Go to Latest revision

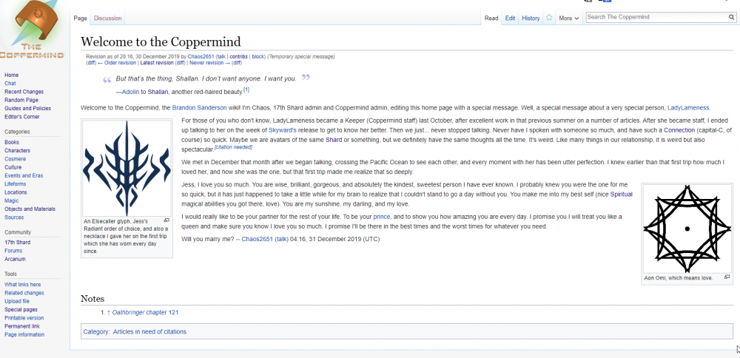[157, 63]
